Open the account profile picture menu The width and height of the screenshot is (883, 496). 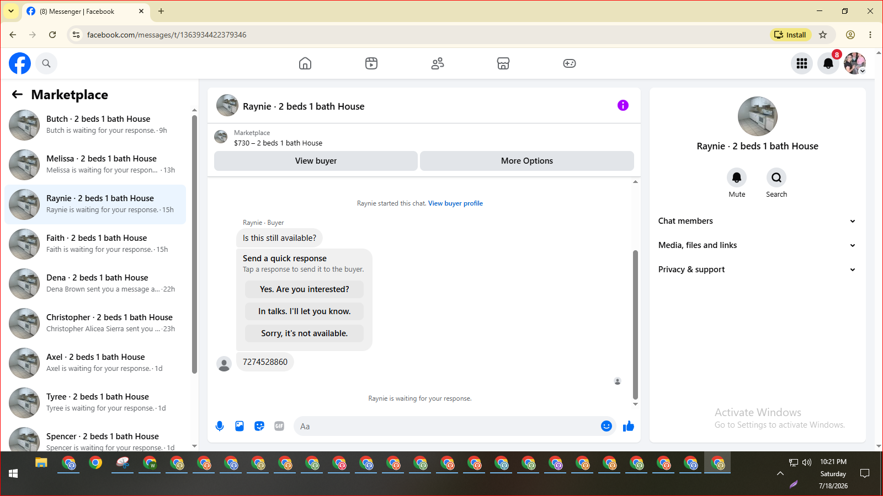855,63
